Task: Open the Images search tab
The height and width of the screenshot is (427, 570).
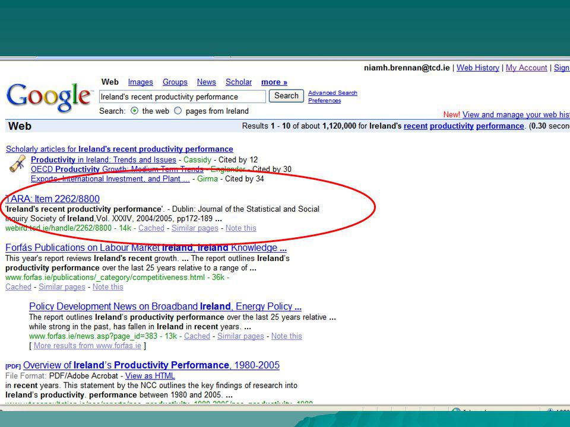Action: tap(140, 82)
